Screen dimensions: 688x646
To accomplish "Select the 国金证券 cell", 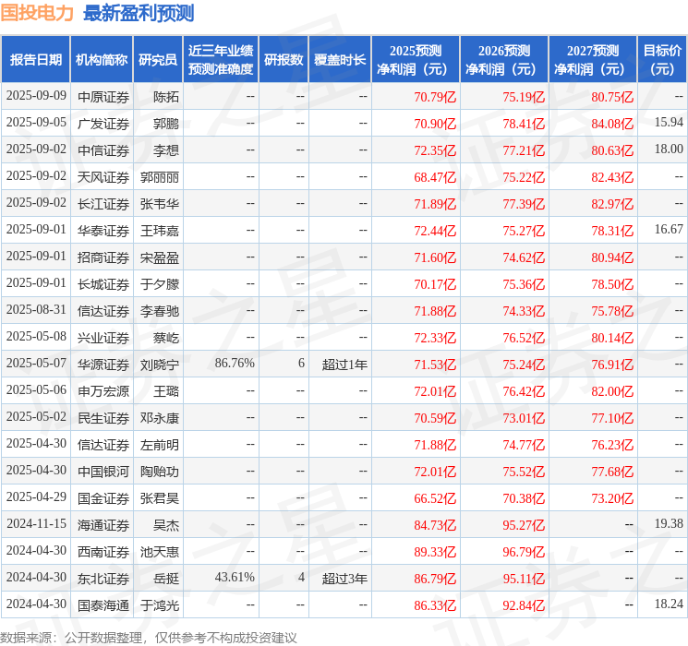I will point(103,498).
